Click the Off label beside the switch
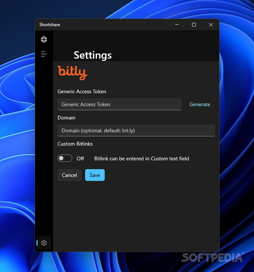Viewport: 254px width, 272px height. coord(80,158)
